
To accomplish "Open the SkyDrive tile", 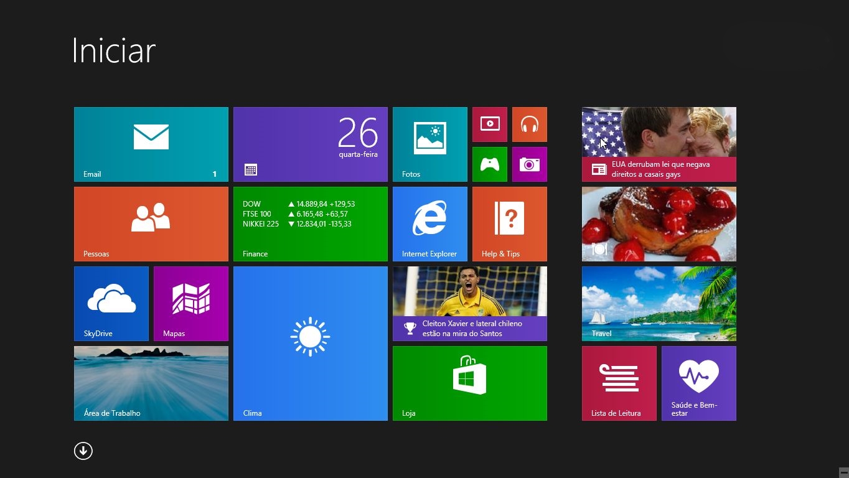I will 111,304.
